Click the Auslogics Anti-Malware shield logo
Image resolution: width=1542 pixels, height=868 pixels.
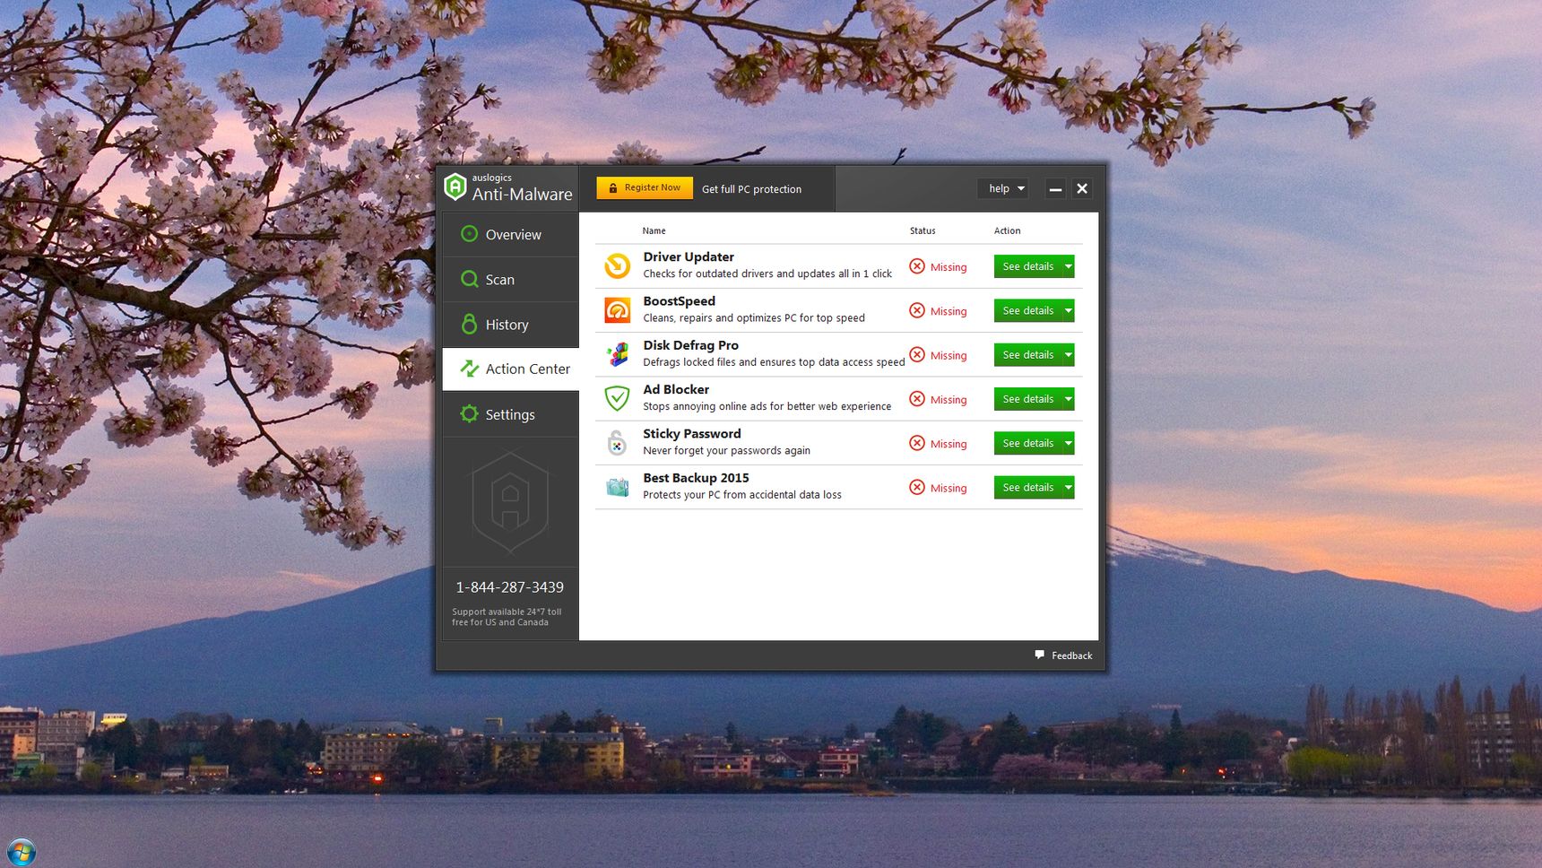click(x=455, y=187)
